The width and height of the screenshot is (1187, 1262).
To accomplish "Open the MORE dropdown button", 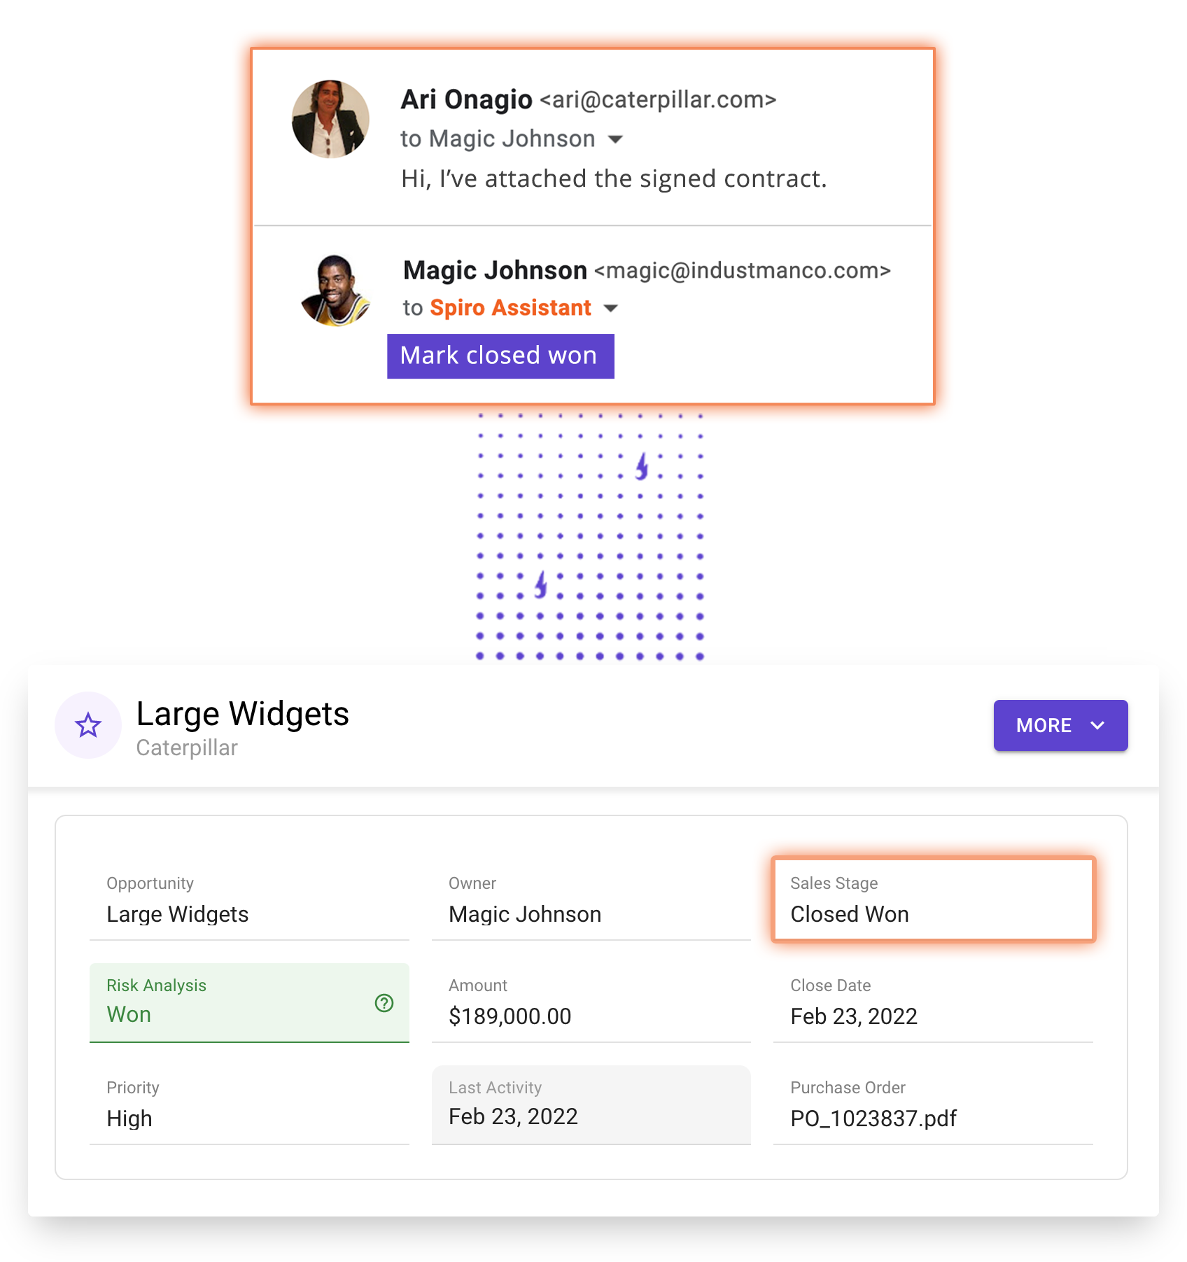I will coord(1060,725).
